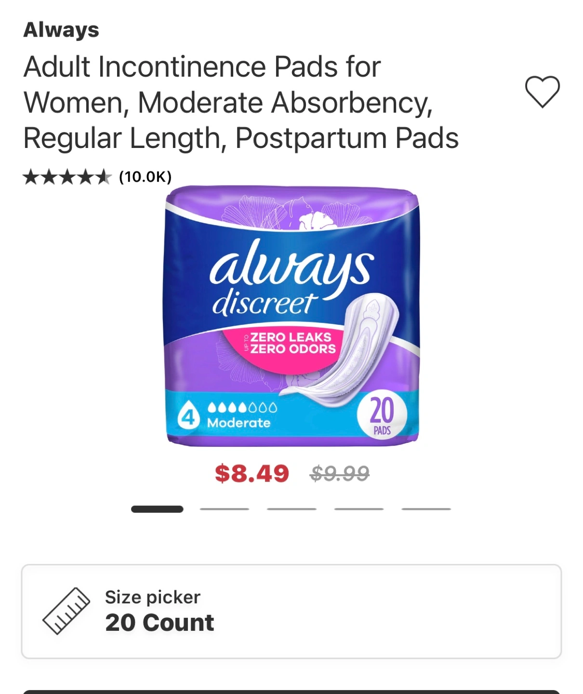
Task: Click the crossed-out $9.99 original price
Action: tap(340, 473)
